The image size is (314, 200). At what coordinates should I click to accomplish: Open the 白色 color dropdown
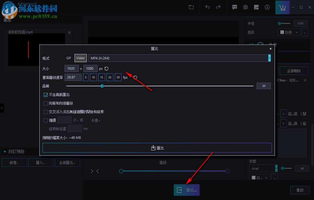[x=289, y=32]
